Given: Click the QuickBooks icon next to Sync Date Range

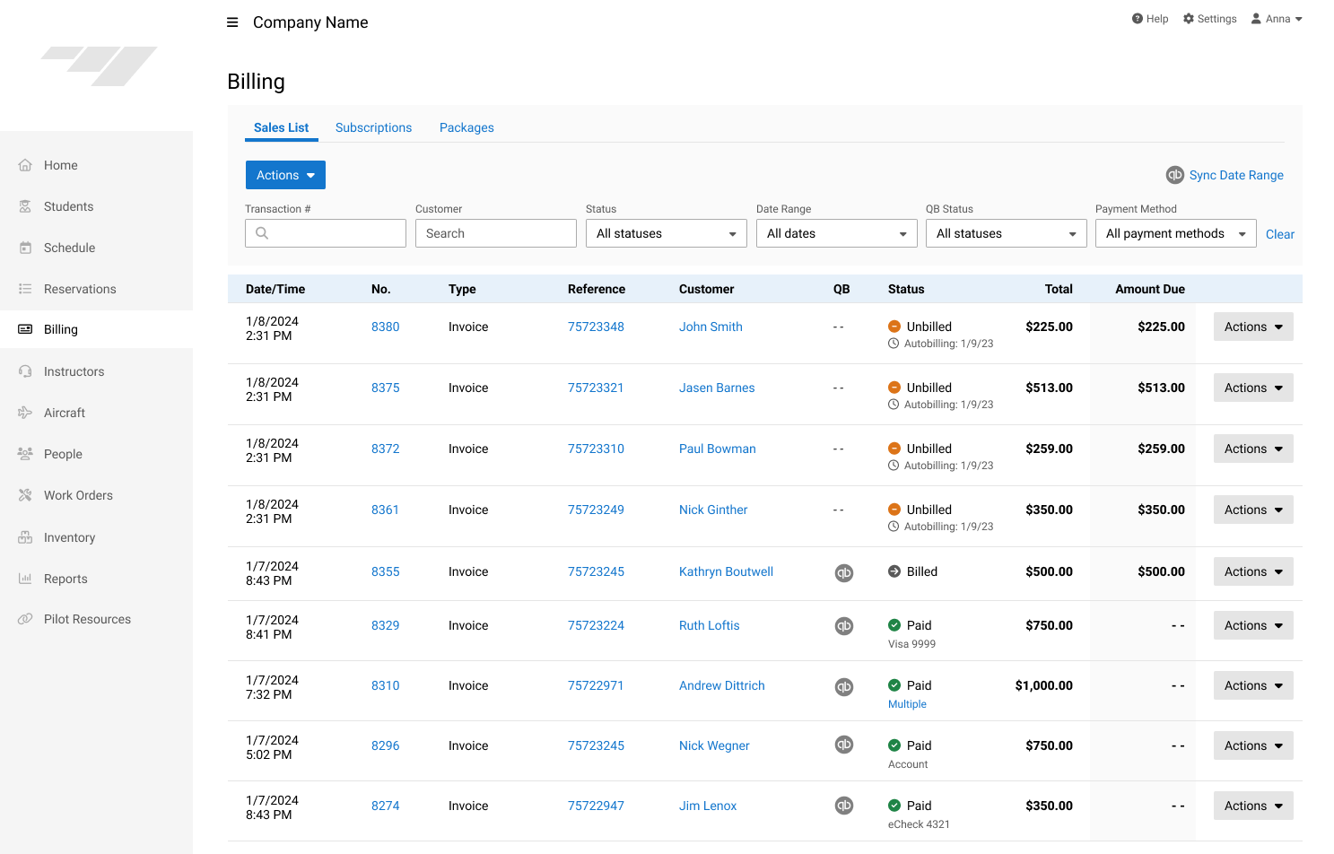Looking at the screenshot, I should [x=1174, y=175].
